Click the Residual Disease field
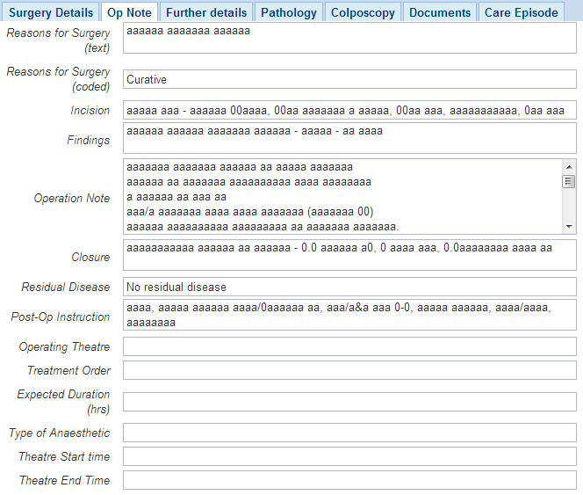 click(x=349, y=287)
